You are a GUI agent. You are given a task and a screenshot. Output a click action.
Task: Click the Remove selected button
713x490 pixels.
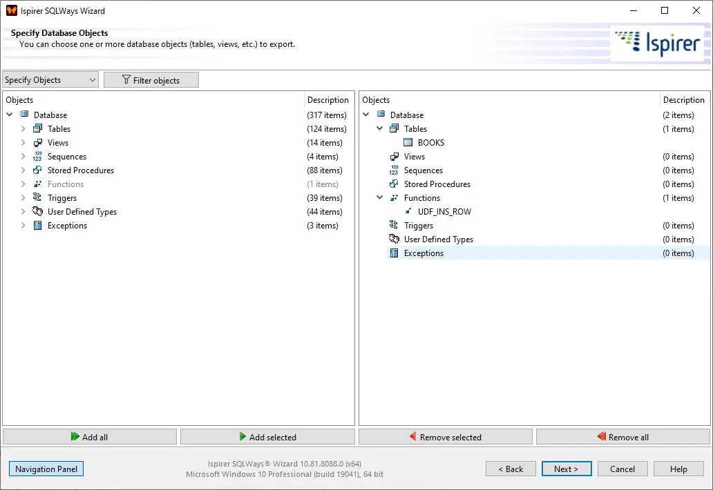click(x=445, y=437)
